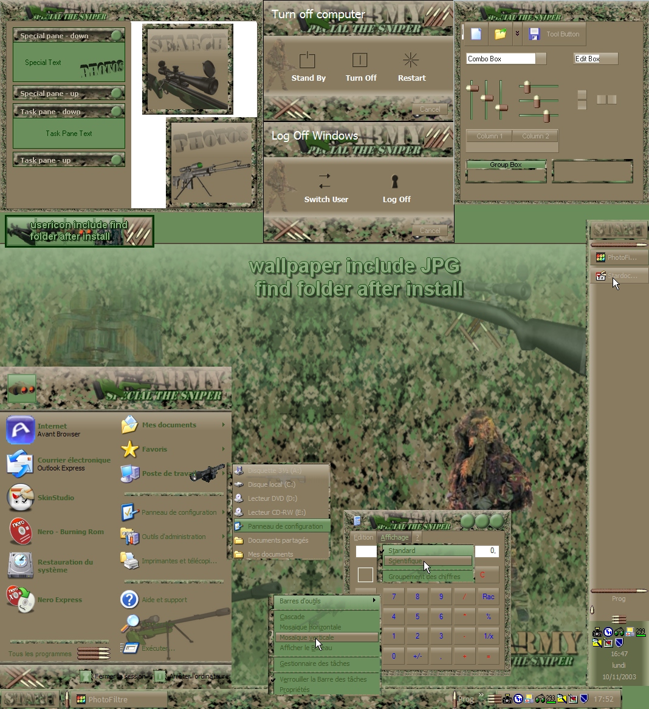This screenshot has width=649, height=709.
Task: Open the Affichage menu in calculator
Action: pyautogui.click(x=394, y=537)
